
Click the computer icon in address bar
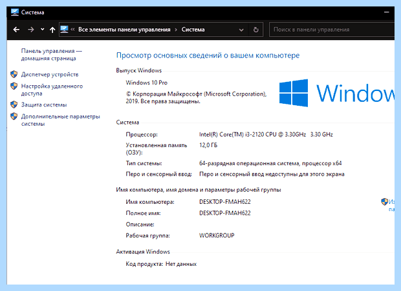tap(65, 29)
